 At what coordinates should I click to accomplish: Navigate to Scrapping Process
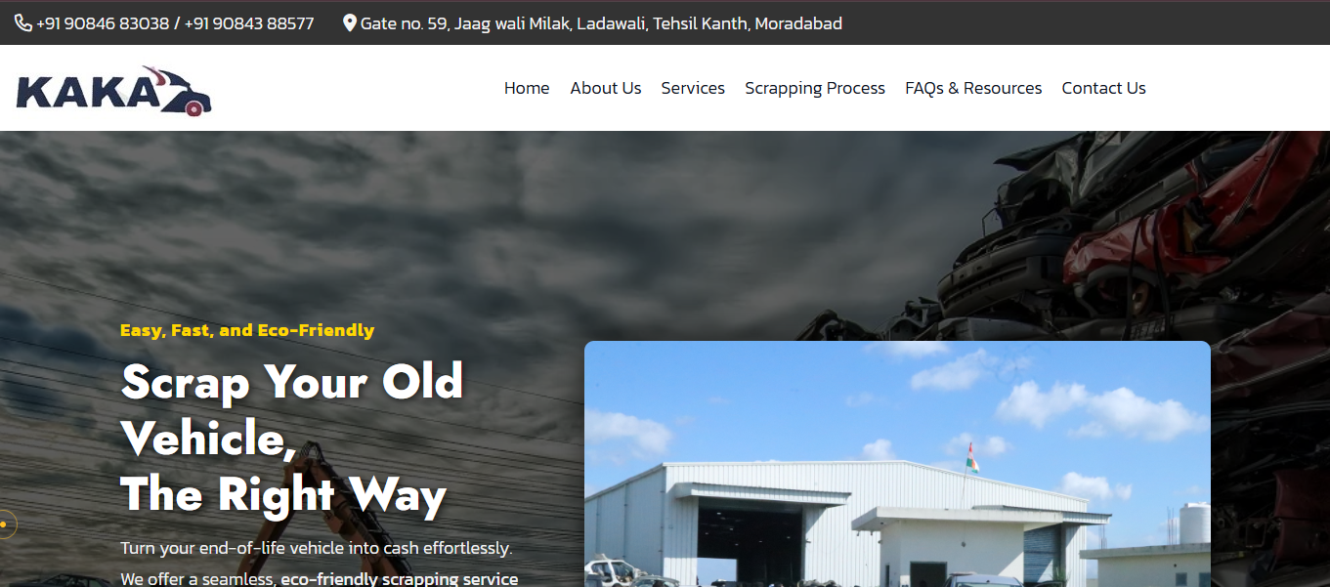click(x=815, y=88)
